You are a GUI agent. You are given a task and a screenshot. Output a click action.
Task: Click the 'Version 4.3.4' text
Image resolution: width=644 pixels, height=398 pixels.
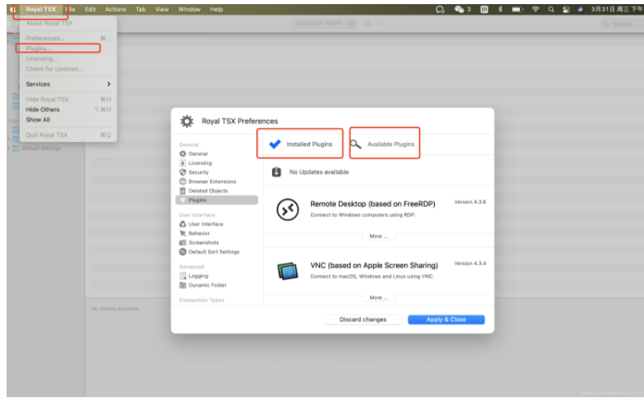[470, 263]
